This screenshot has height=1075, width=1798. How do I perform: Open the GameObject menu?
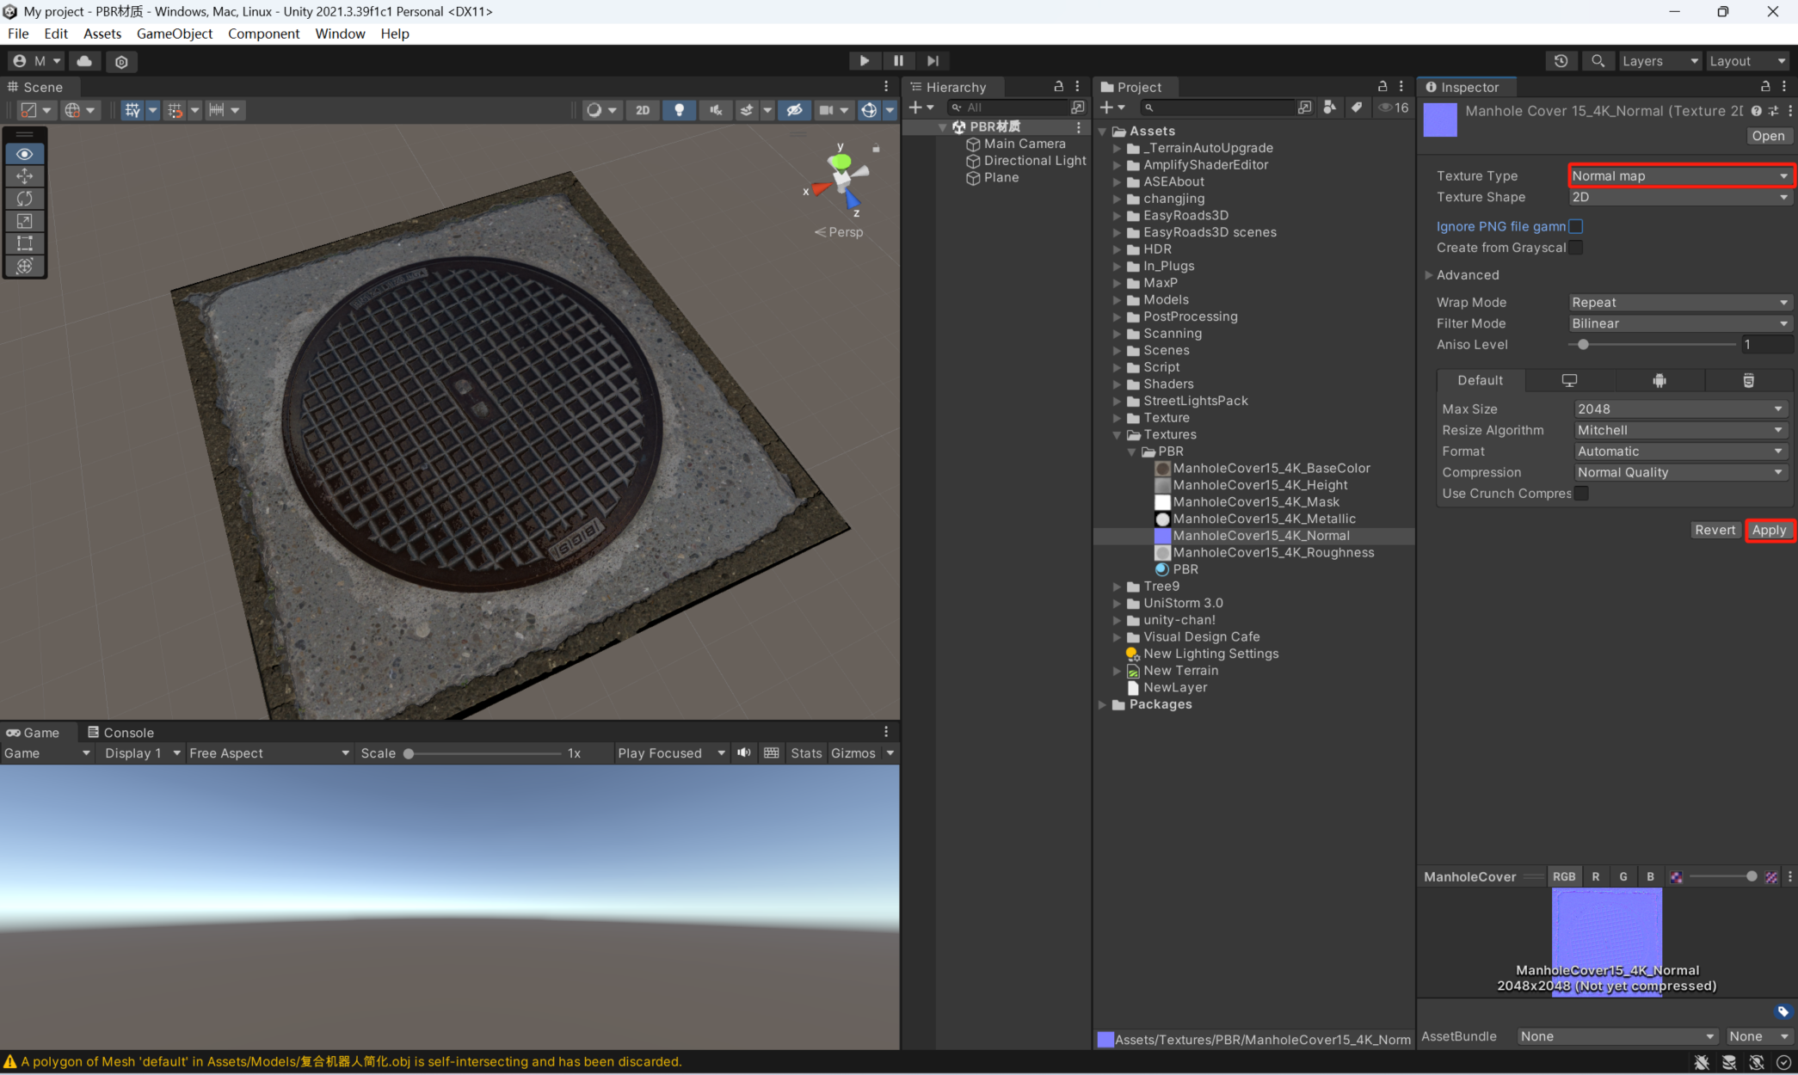(175, 34)
